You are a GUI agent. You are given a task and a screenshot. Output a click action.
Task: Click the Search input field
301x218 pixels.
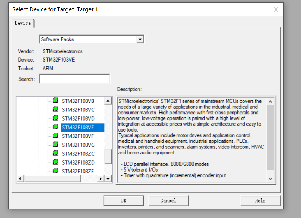[75, 79]
